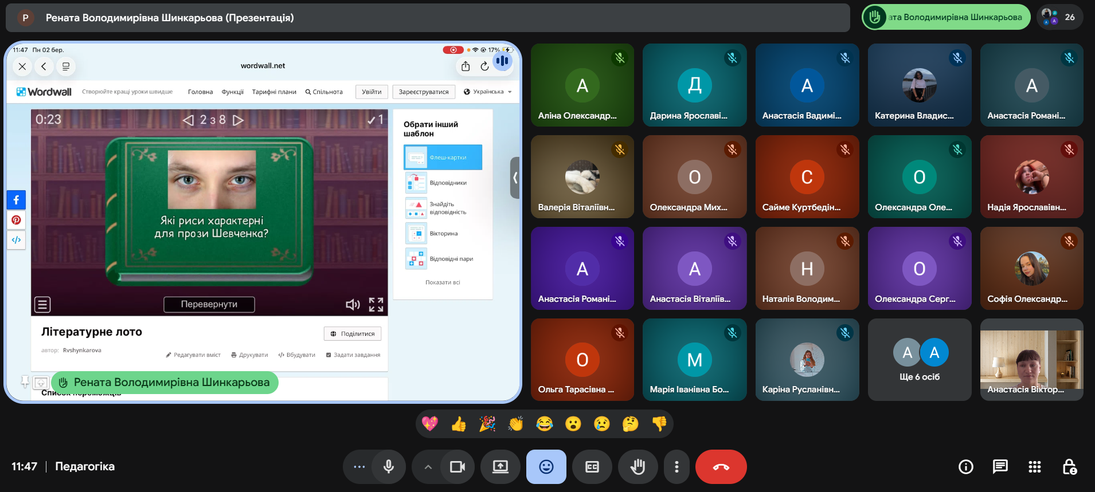Turn on closed captions
1095x492 pixels.
pyautogui.click(x=592, y=467)
